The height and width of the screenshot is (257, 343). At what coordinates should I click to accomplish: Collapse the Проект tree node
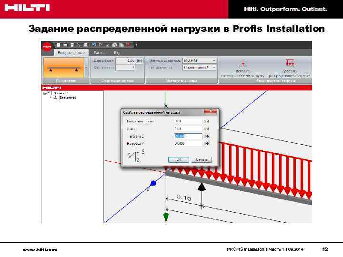click(45, 93)
